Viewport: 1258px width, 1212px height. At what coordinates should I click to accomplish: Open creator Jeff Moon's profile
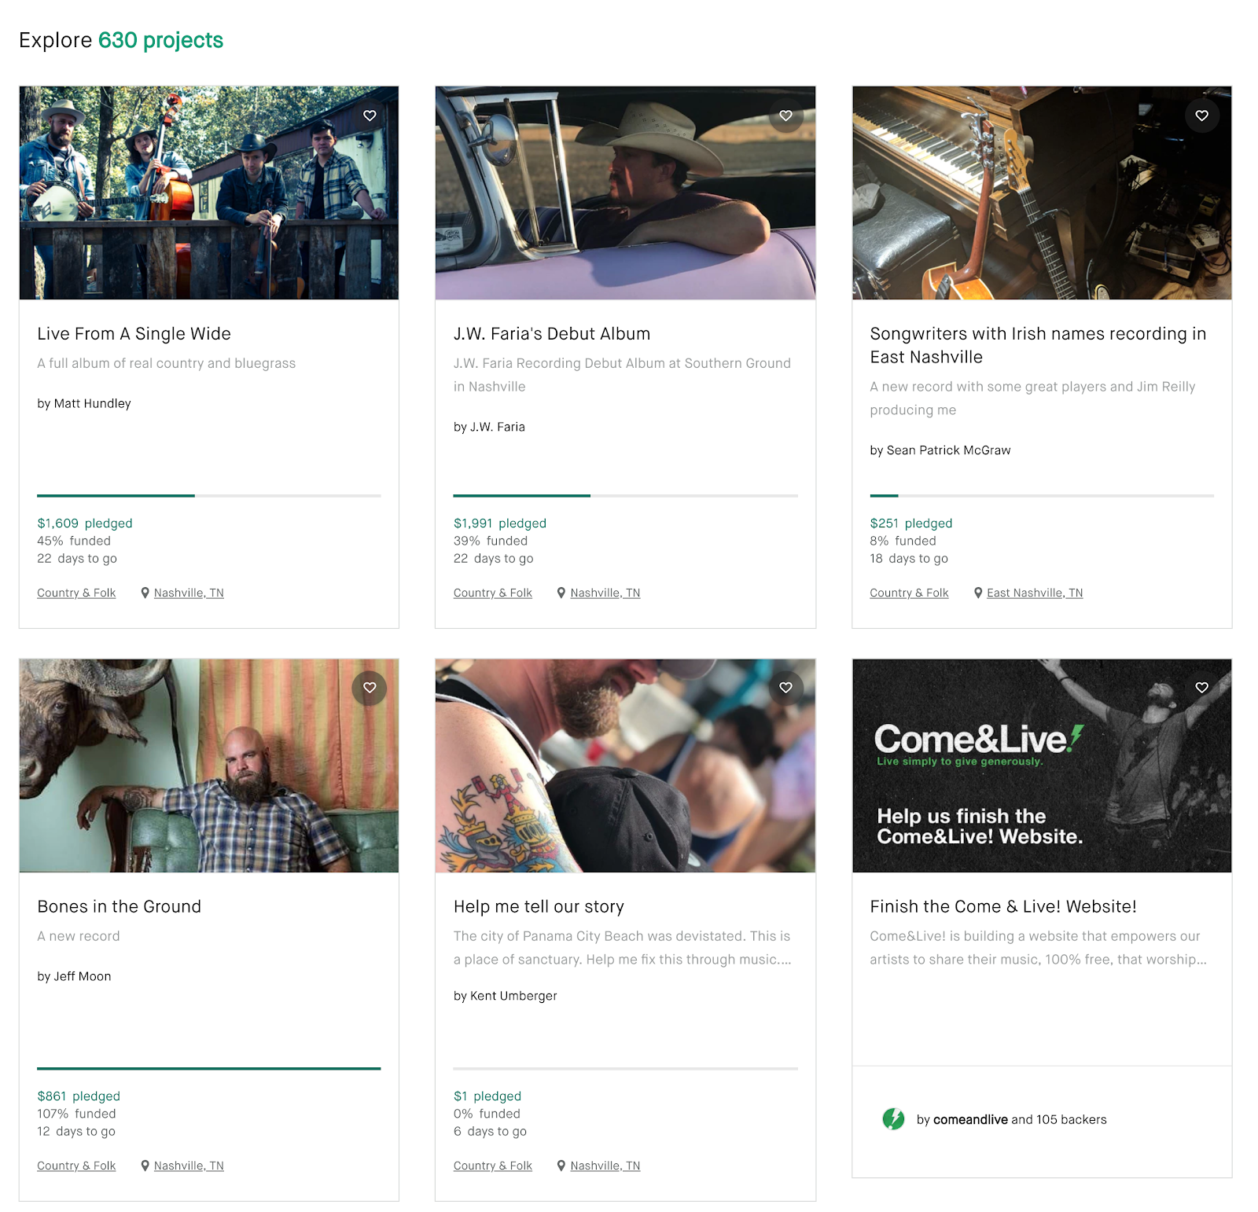pyautogui.click(x=74, y=976)
